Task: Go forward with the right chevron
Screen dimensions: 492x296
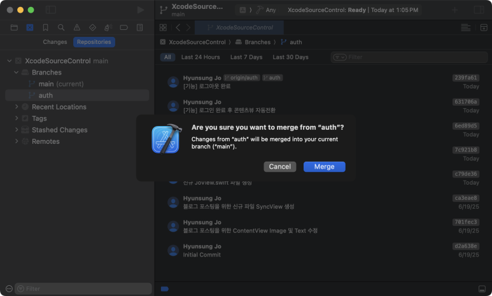Action: point(188,27)
